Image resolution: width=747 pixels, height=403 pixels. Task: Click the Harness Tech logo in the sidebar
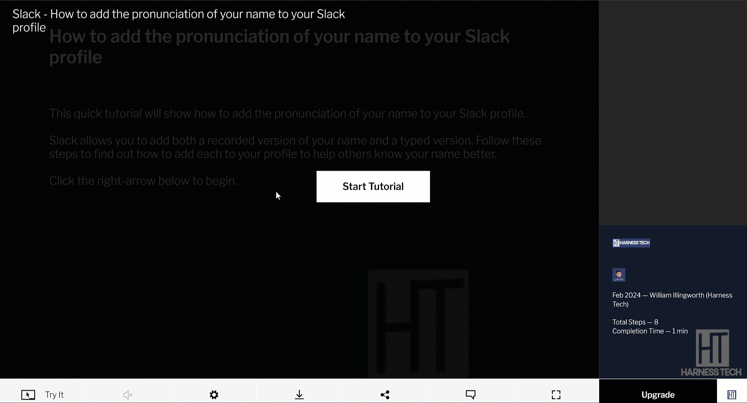click(x=631, y=243)
